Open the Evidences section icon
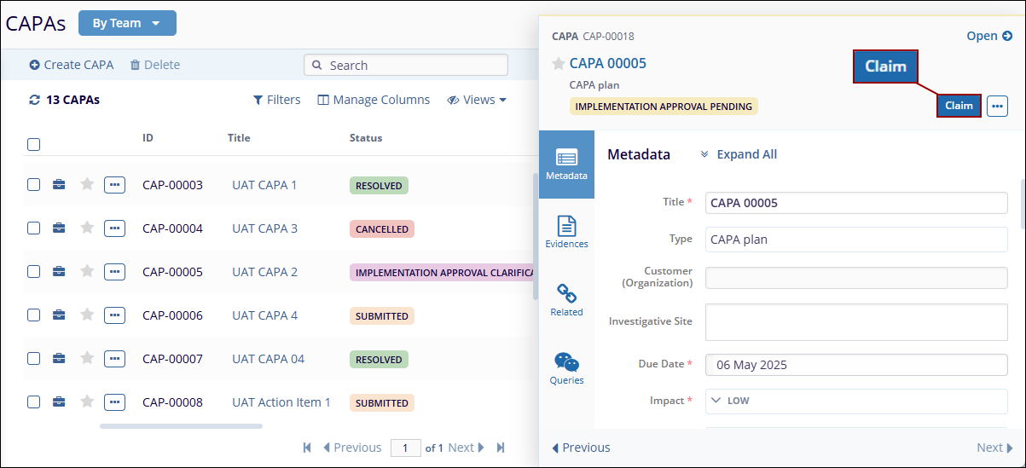Screen dimensions: 1026x468 click(566, 231)
